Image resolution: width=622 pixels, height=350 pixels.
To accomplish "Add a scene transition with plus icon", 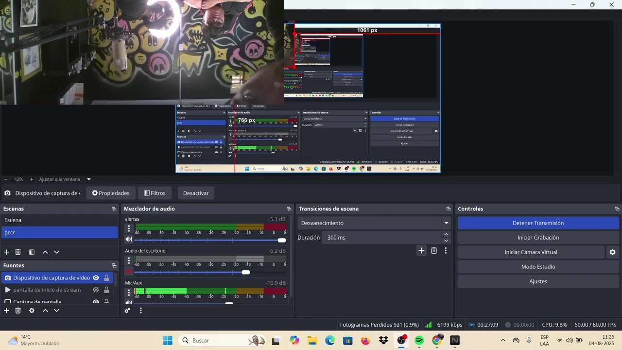I will click(421, 251).
